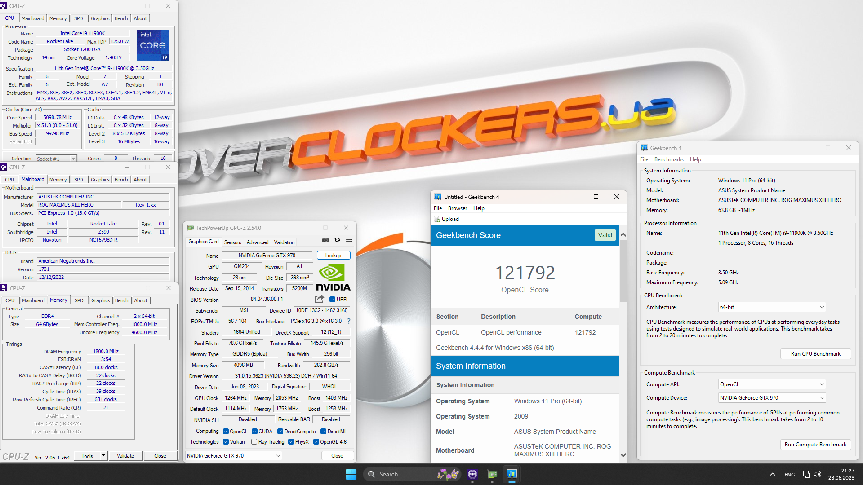Screen dimensions: 863x485
Task: Click Valid badge in Geekbench Score header
Action: (605, 235)
